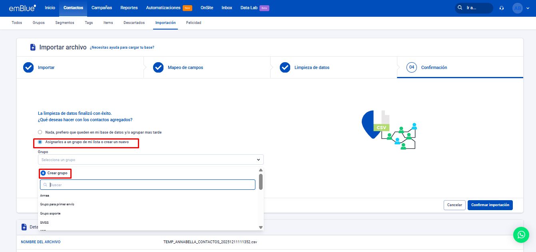Click the Limpieza de datos checkmark icon
536x252 pixels.
[x=285, y=67]
